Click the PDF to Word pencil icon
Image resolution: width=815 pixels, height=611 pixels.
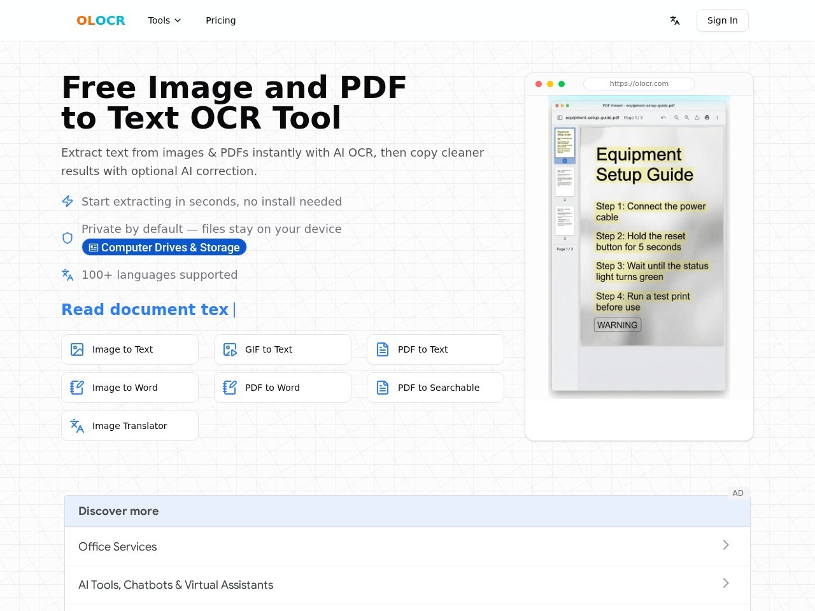click(x=230, y=388)
